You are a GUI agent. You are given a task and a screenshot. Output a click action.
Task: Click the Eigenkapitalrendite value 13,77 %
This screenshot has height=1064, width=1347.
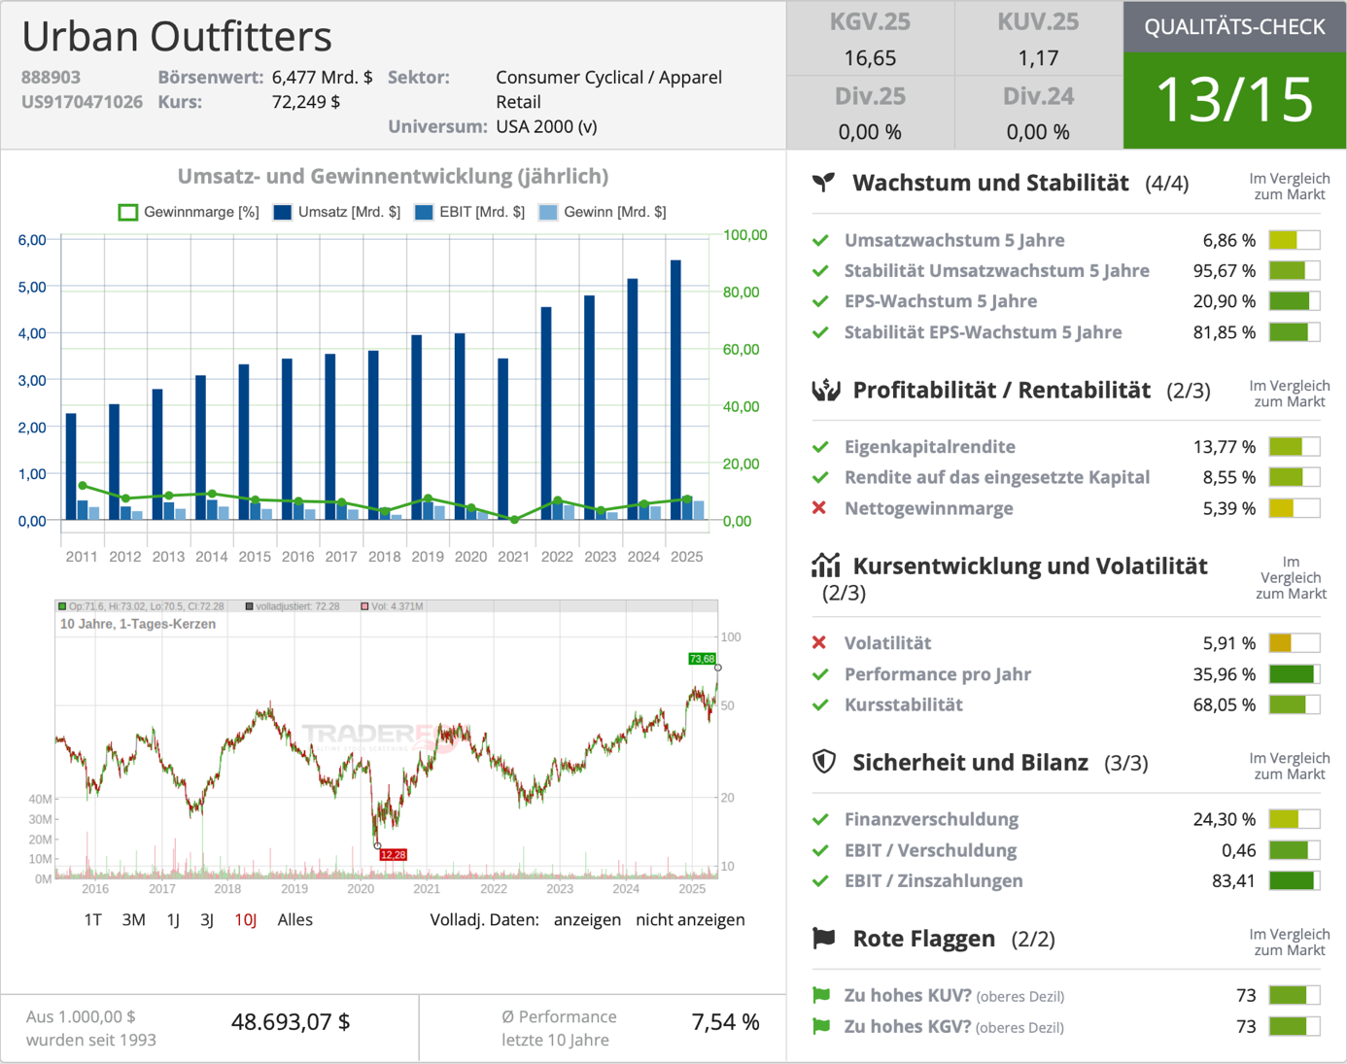coord(1225,447)
